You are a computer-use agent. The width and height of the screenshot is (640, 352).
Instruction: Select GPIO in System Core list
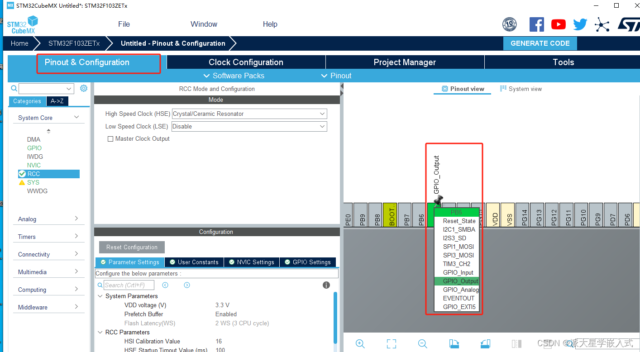pos(34,148)
